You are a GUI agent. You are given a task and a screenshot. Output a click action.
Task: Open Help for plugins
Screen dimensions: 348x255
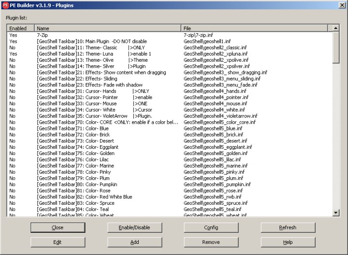pyautogui.click(x=288, y=242)
